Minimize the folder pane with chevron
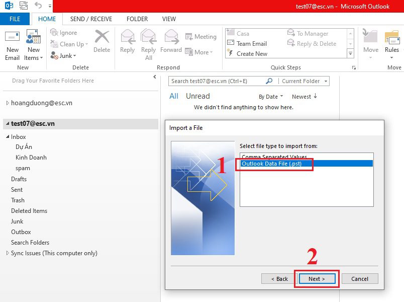 (x=155, y=77)
